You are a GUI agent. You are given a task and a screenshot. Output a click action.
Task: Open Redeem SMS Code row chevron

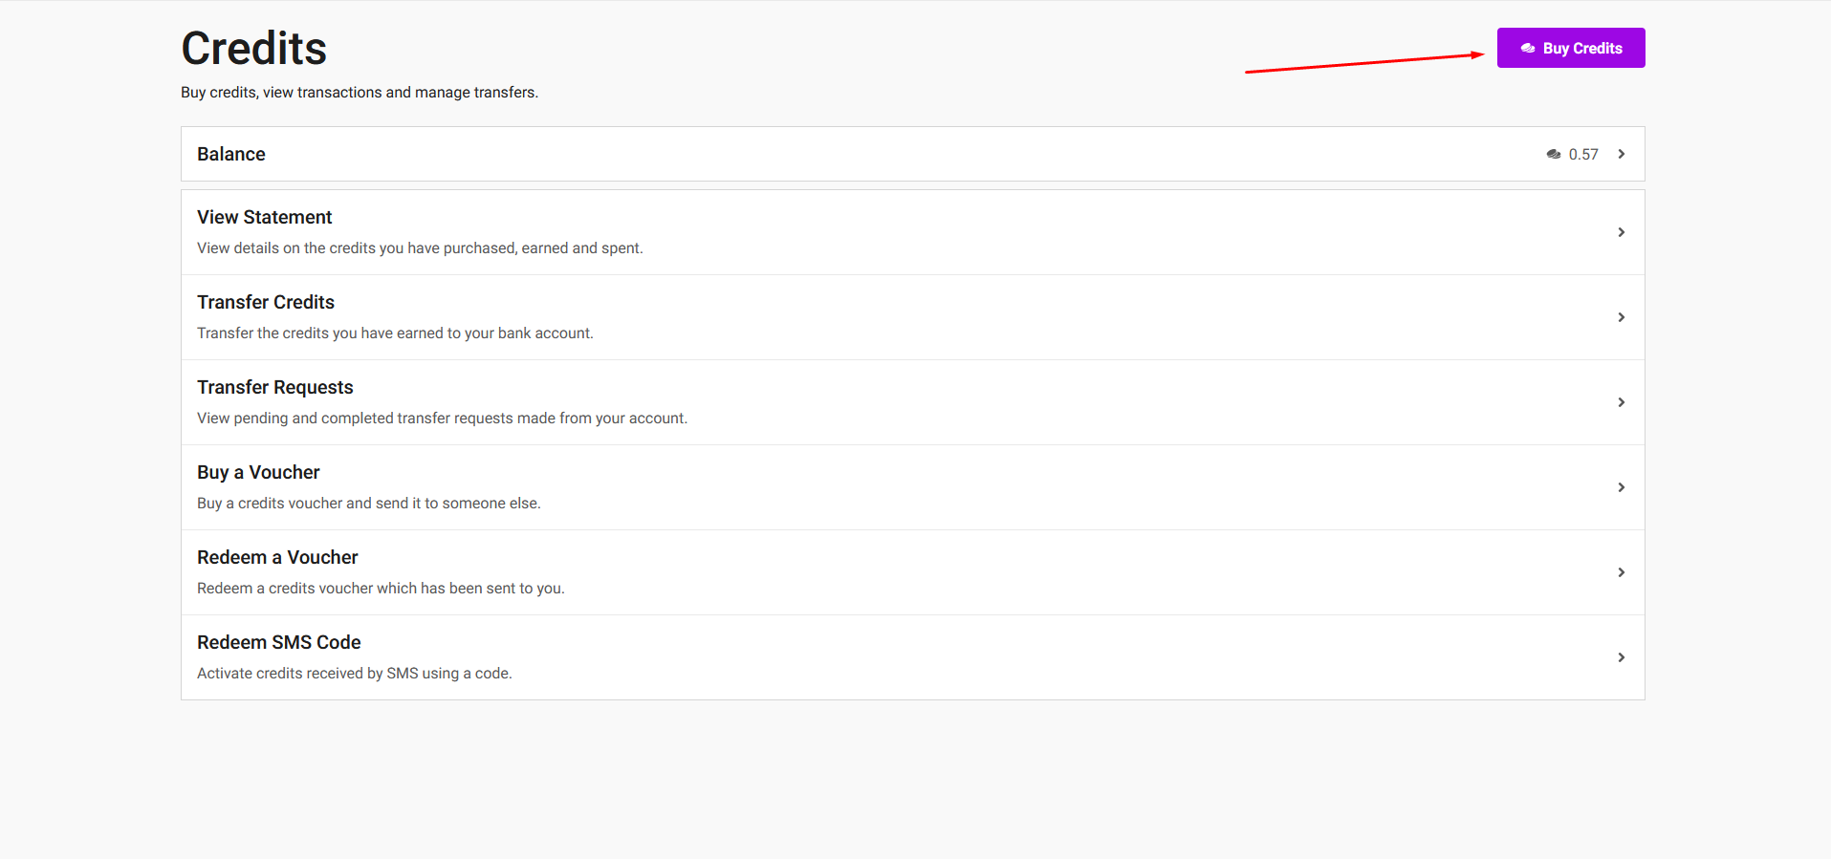[x=1622, y=657]
